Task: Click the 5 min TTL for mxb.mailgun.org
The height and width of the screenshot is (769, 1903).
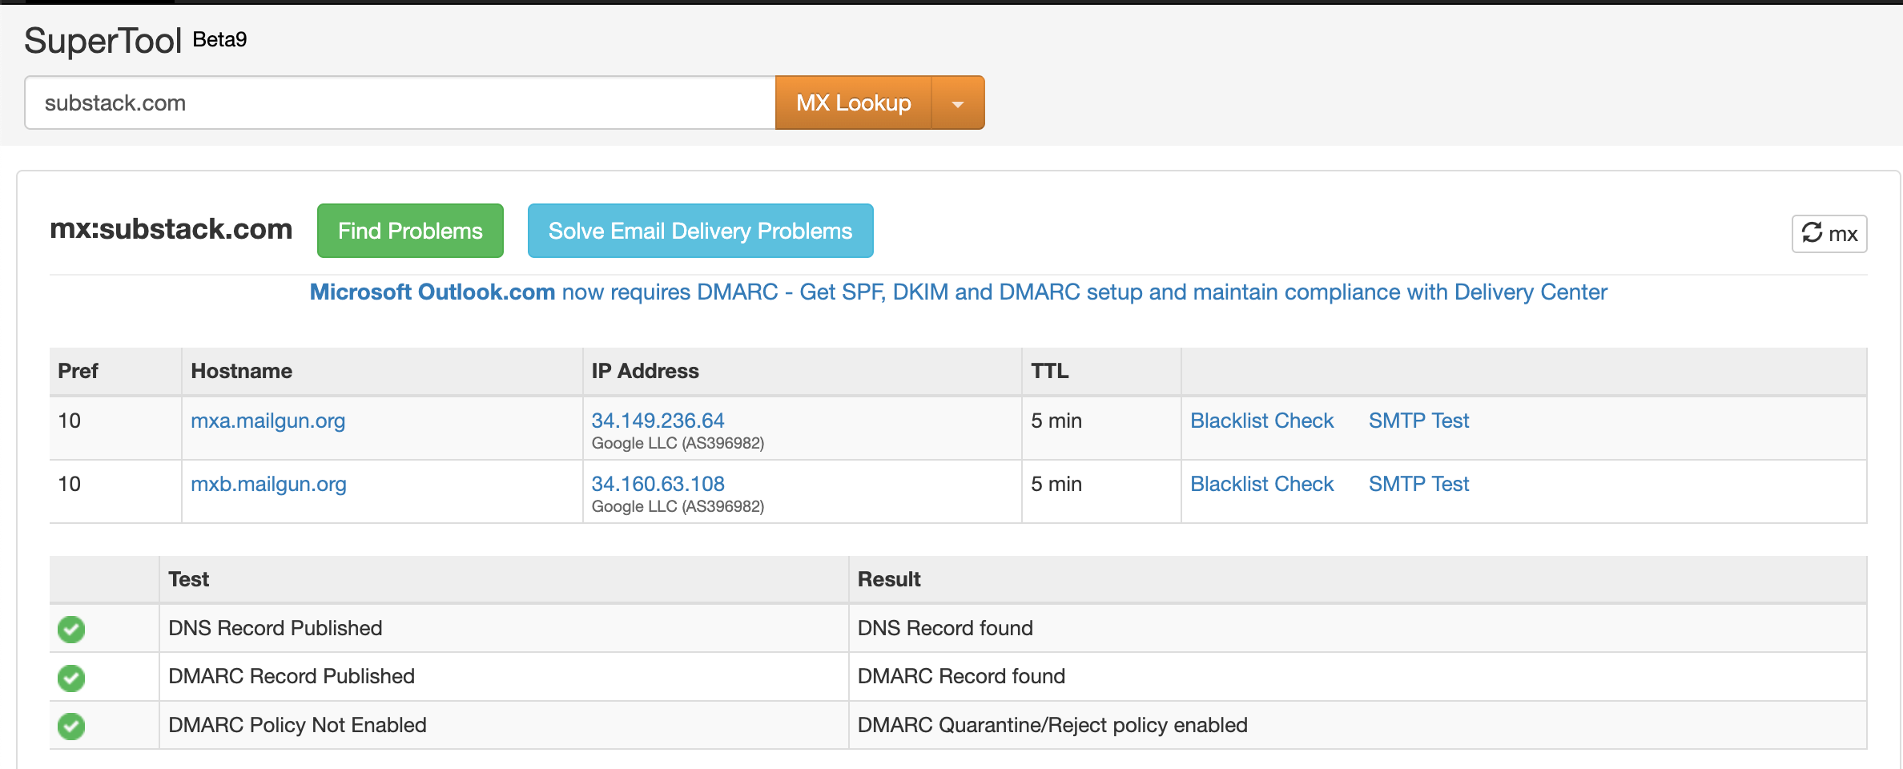Action: tap(1056, 484)
